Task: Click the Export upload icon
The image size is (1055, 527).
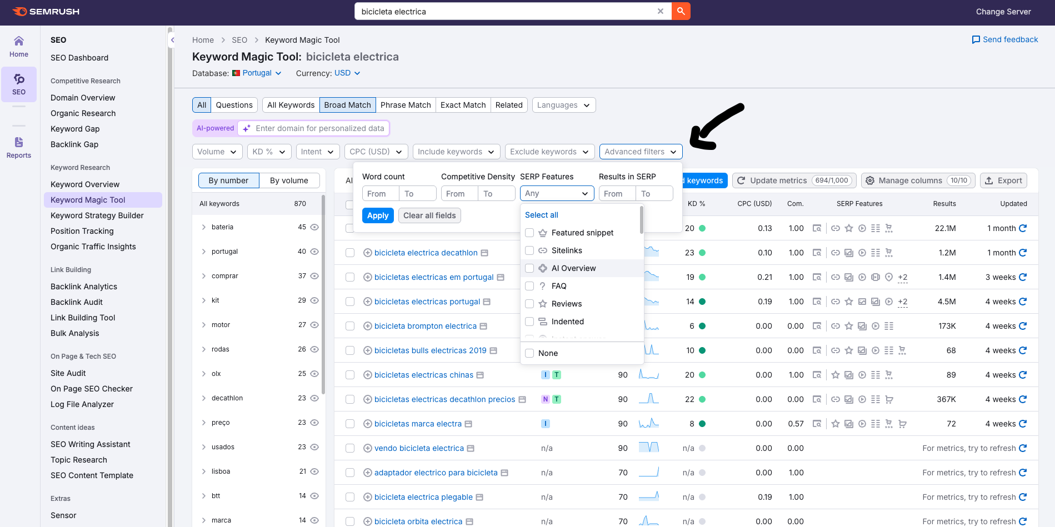Action: [989, 180]
